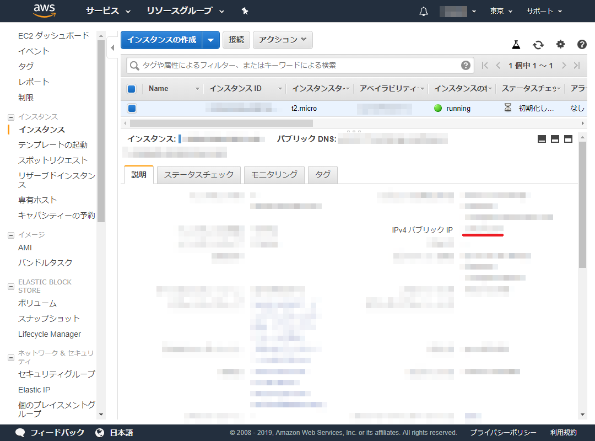Collapse the left navigation pane arrow
The height and width of the screenshot is (441, 595).
(x=112, y=47)
